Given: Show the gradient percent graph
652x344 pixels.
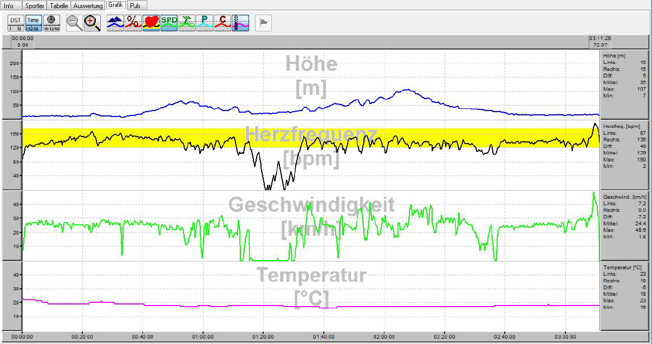Looking at the screenshot, I should coord(133,23).
